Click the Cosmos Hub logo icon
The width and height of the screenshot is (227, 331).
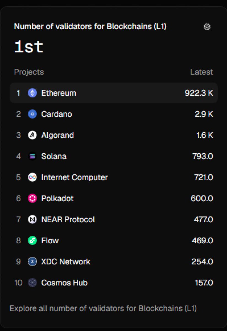[33, 283]
